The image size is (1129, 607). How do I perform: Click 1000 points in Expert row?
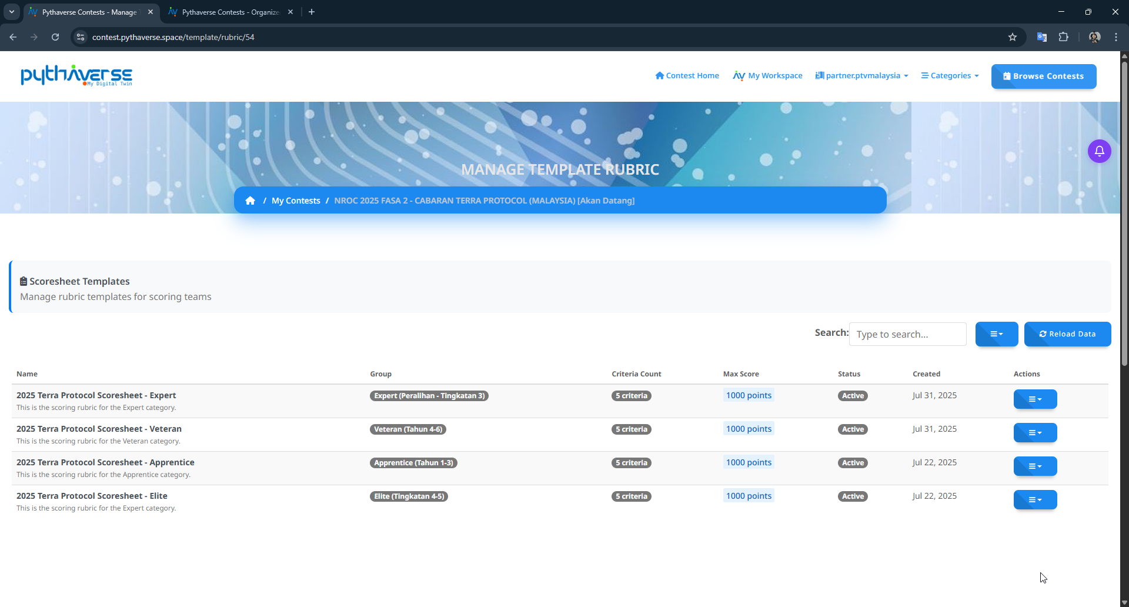point(749,395)
